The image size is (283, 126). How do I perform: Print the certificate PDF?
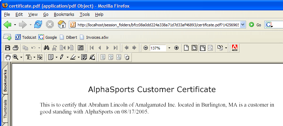pyautogui.click(x=16, y=48)
